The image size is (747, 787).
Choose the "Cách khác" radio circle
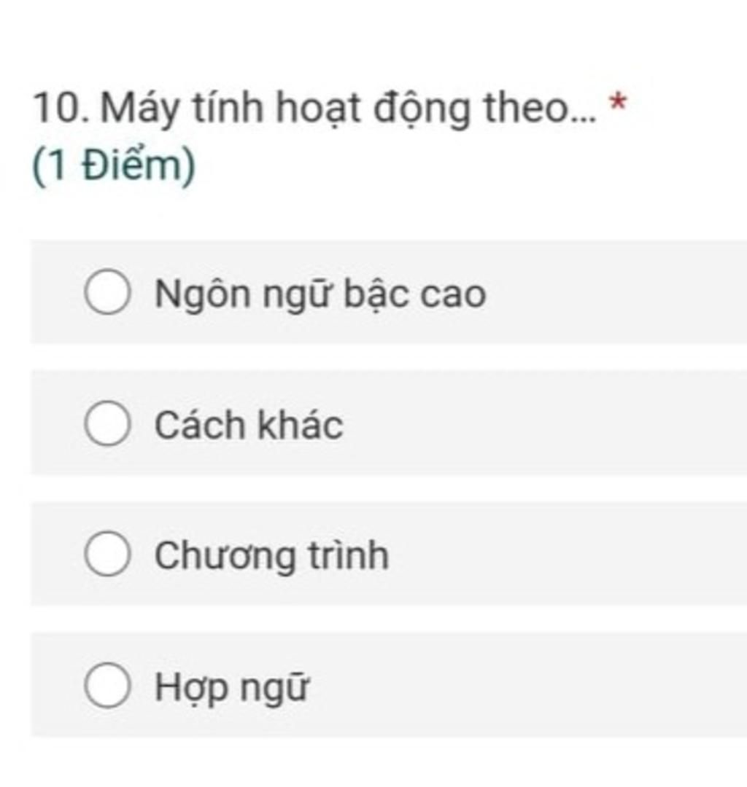[107, 423]
